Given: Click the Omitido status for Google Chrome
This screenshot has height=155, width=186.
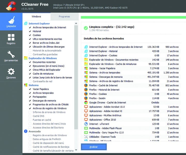Looking at the screenshot, I should coord(155,103).
